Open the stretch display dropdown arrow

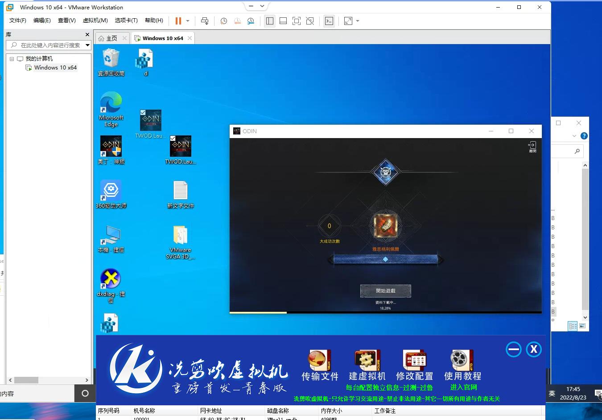[x=358, y=21]
